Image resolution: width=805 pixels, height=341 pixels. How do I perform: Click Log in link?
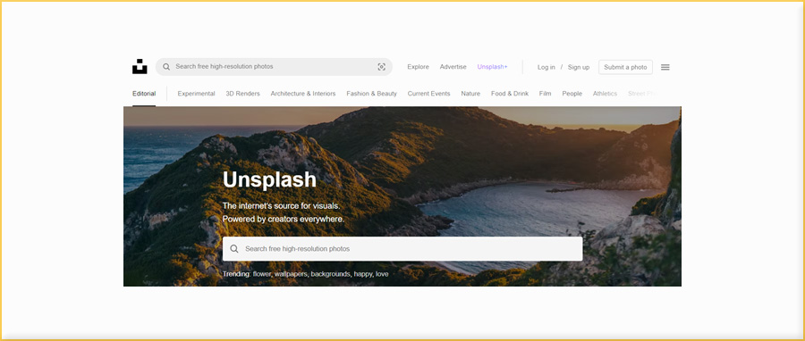pos(547,67)
